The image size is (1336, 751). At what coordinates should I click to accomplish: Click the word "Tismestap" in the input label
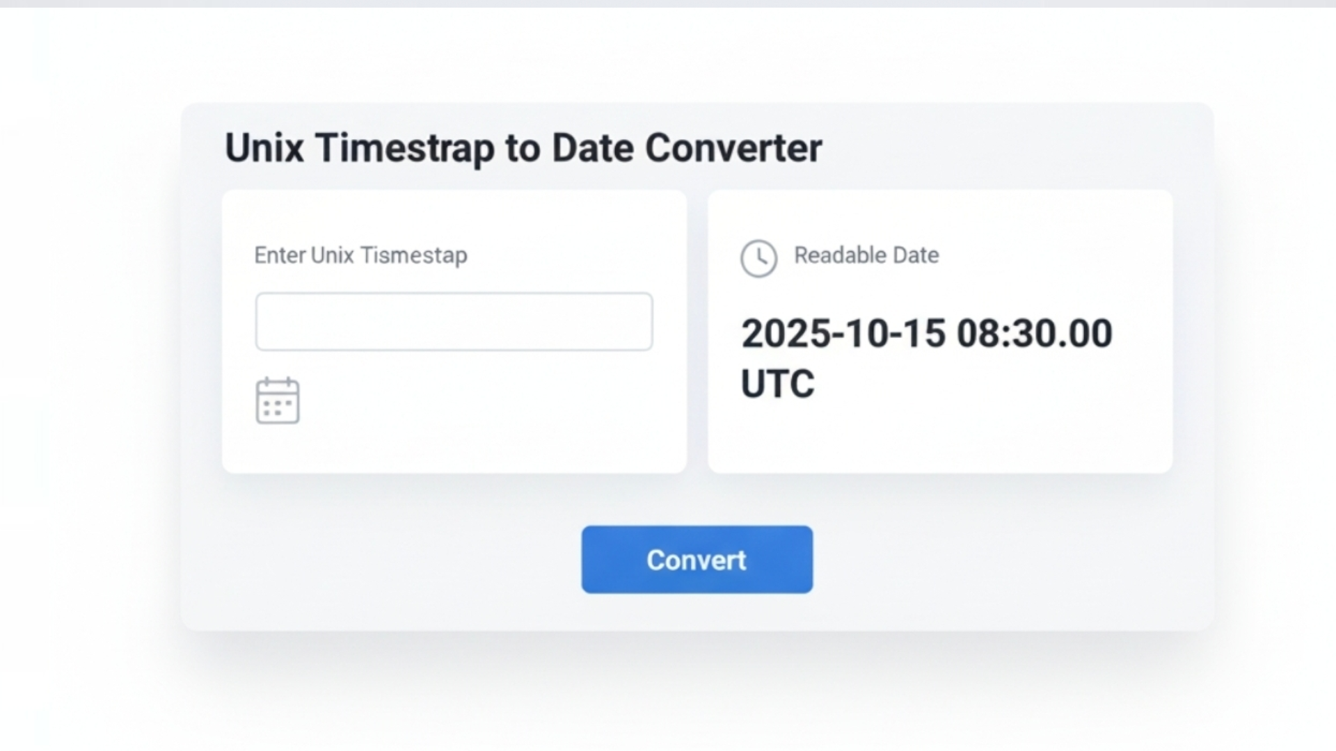coord(414,255)
